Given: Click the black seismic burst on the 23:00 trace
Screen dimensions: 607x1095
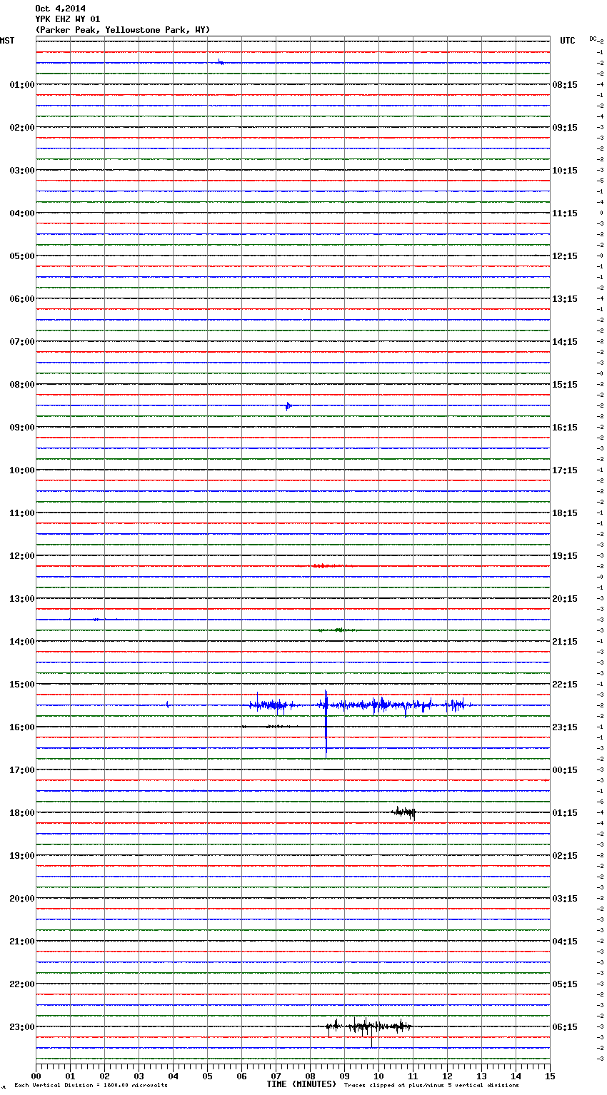Looking at the screenshot, I should 369,1028.
